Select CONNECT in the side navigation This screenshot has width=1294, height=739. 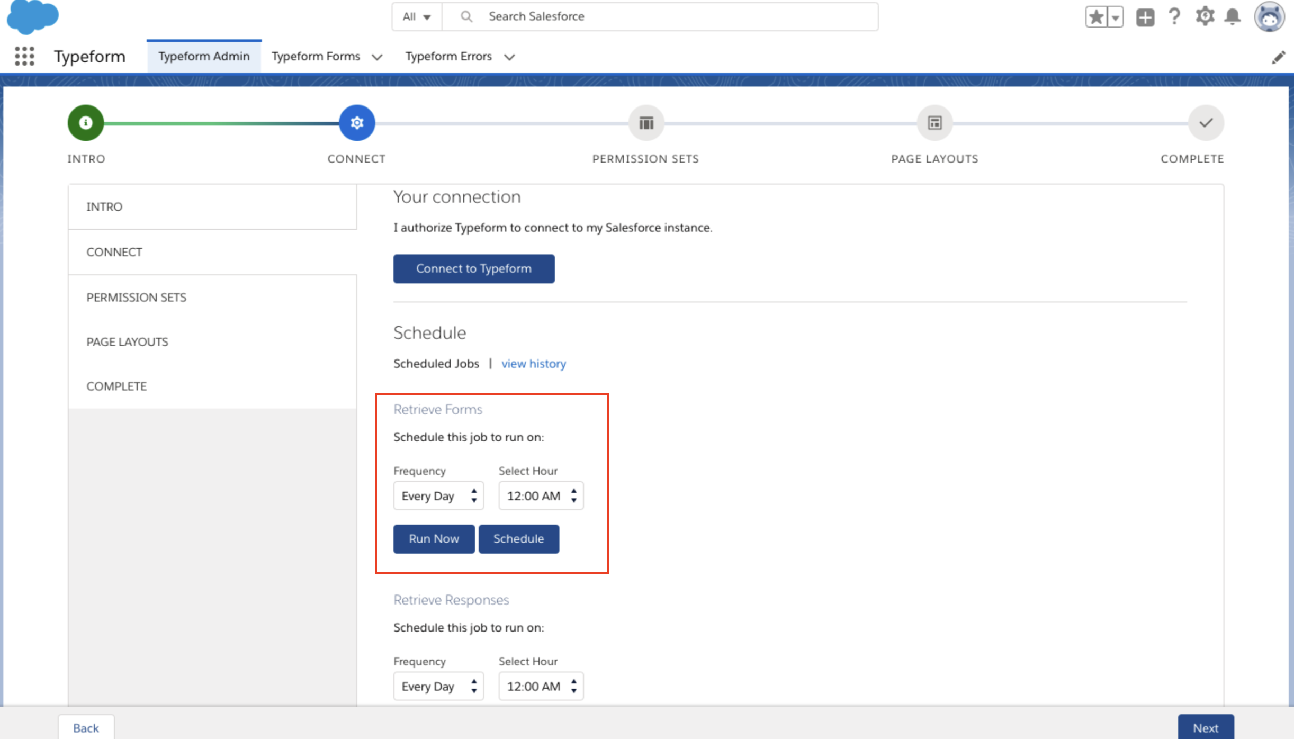click(212, 252)
